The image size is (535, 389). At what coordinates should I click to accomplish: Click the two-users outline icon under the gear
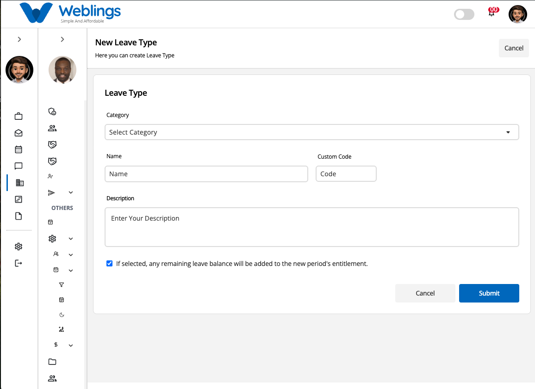coord(56,254)
